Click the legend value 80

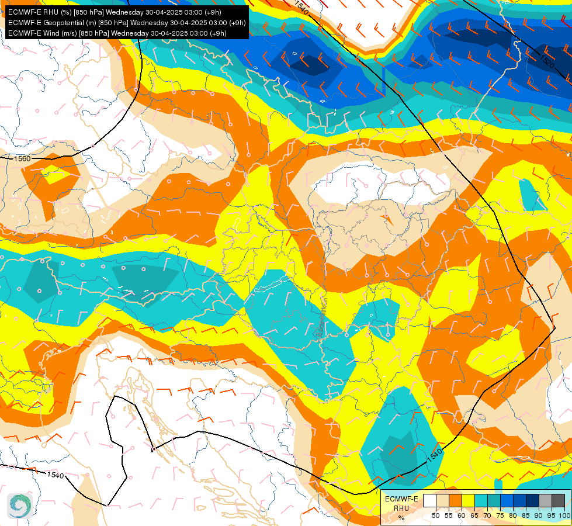[x=513, y=515]
